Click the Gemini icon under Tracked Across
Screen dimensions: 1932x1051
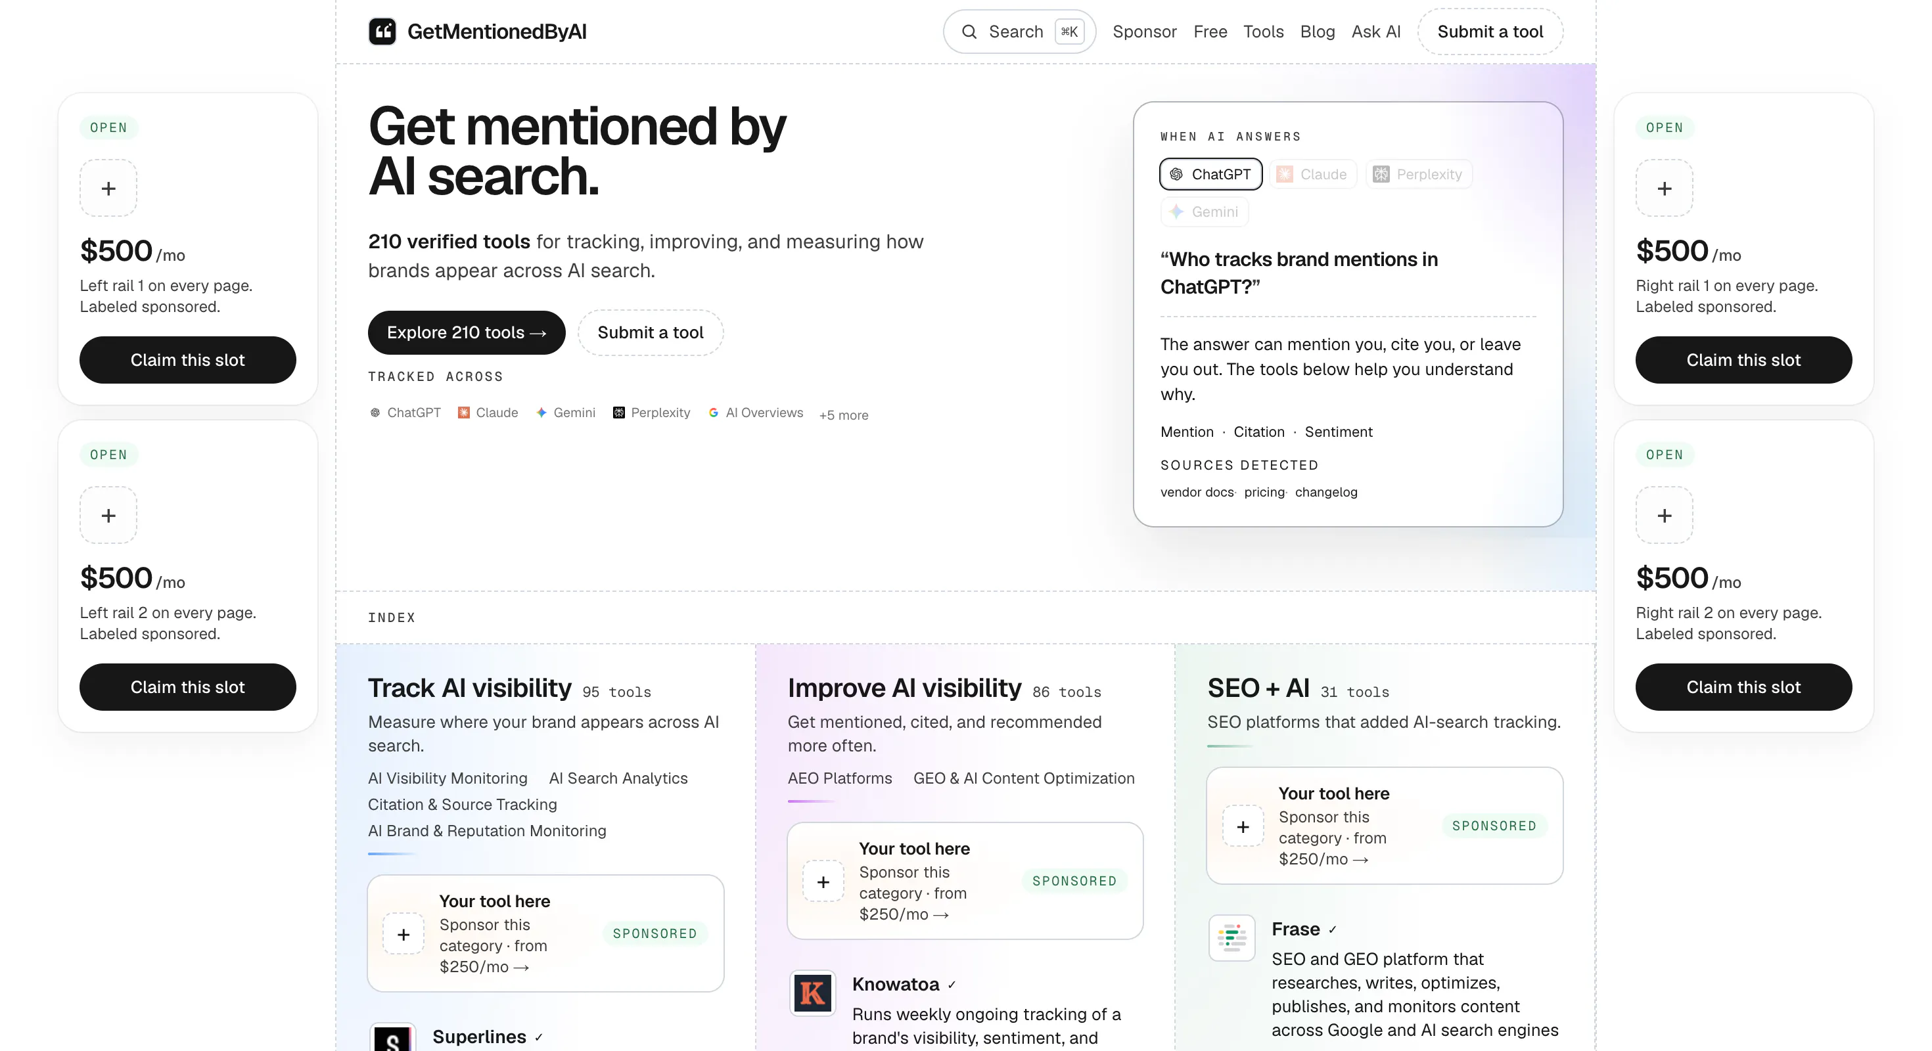tap(541, 413)
